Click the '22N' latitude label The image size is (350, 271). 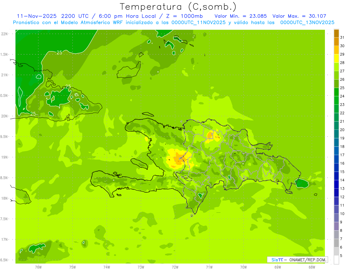click(5, 34)
